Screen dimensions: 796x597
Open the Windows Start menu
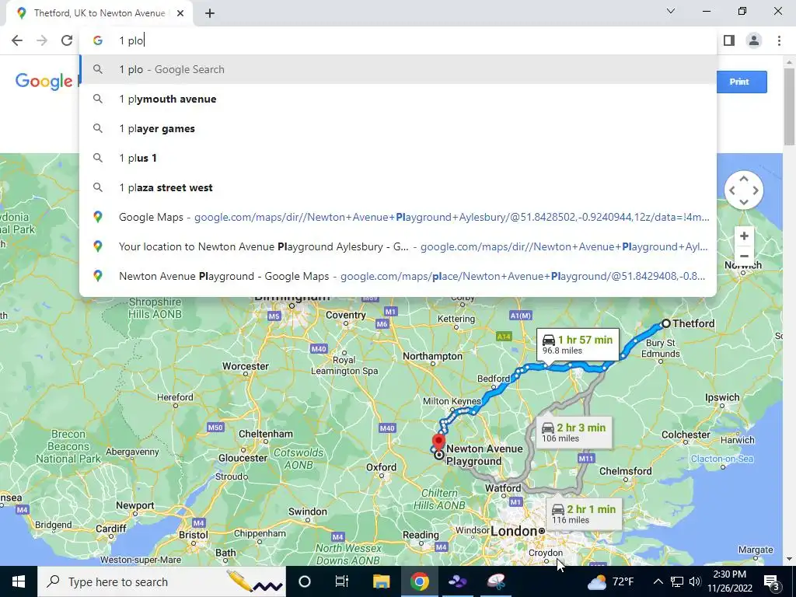click(19, 581)
